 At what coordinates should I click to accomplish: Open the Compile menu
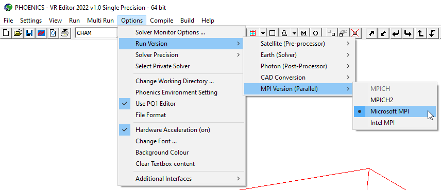point(161,21)
